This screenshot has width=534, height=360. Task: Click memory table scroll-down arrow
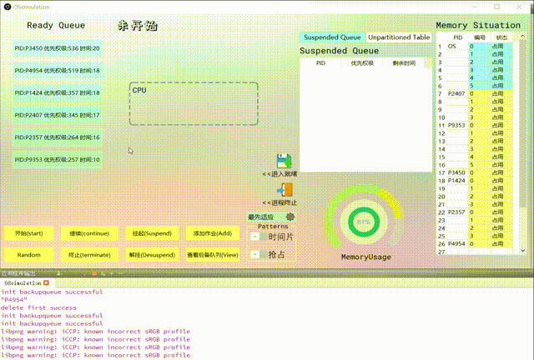click(523, 251)
